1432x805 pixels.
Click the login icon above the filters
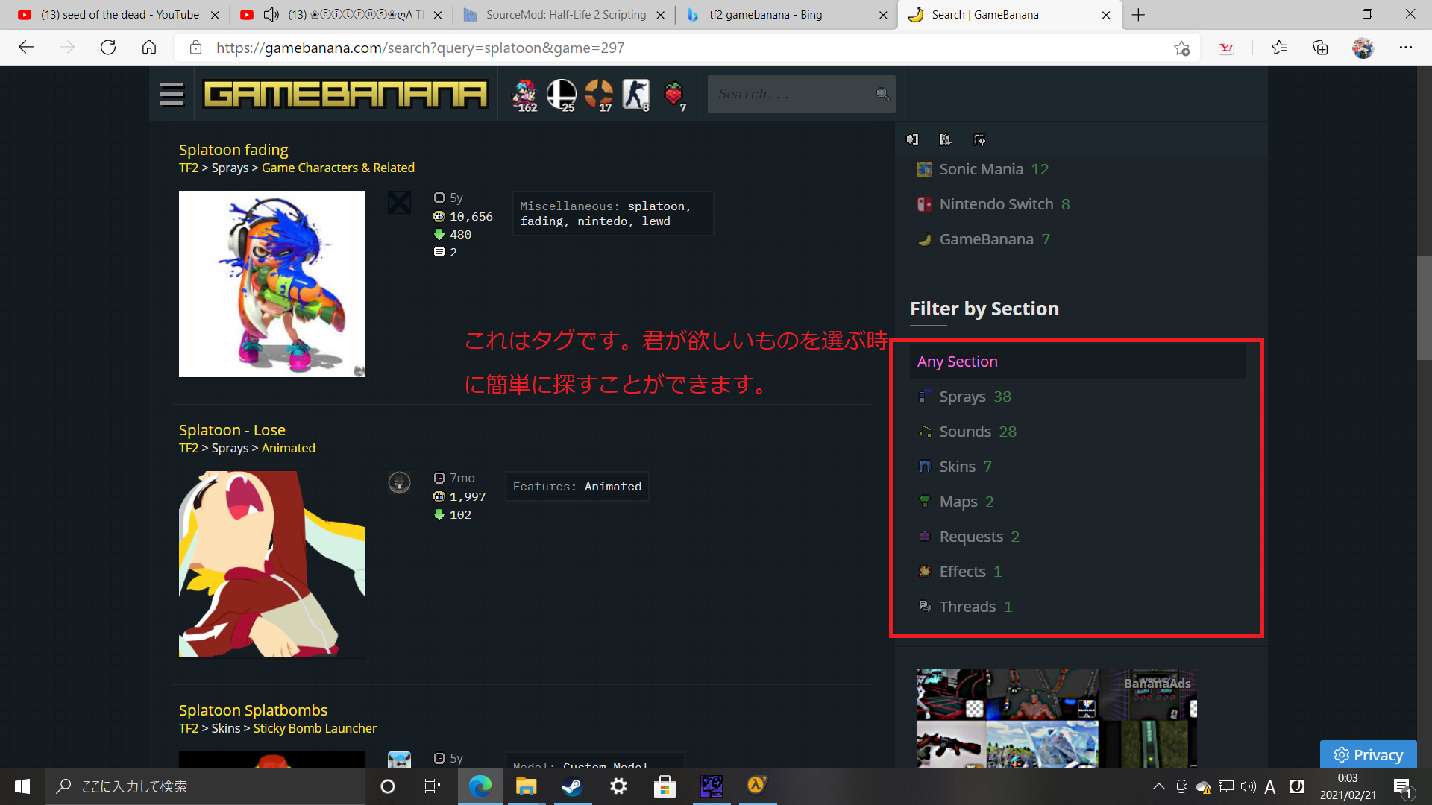[x=912, y=139]
